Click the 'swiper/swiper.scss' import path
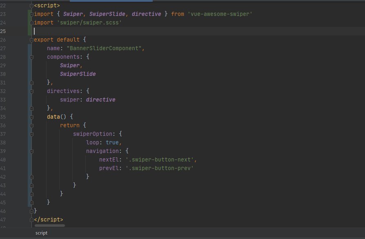The height and width of the screenshot is (239, 365). (89, 23)
